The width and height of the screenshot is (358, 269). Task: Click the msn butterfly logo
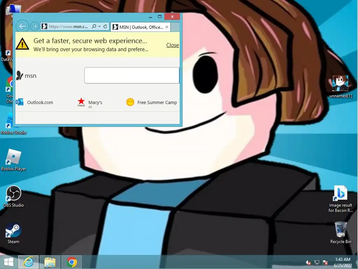pyautogui.click(x=20, y=76)
